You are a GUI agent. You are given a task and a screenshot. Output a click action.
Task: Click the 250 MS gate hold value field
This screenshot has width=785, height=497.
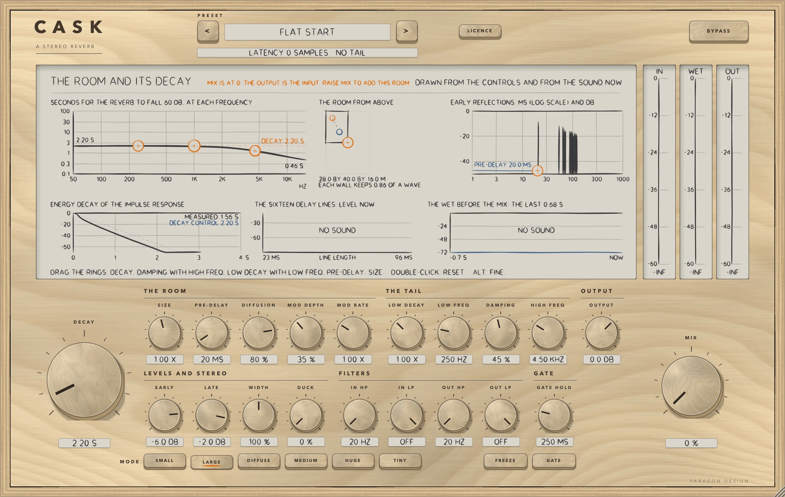555,442
